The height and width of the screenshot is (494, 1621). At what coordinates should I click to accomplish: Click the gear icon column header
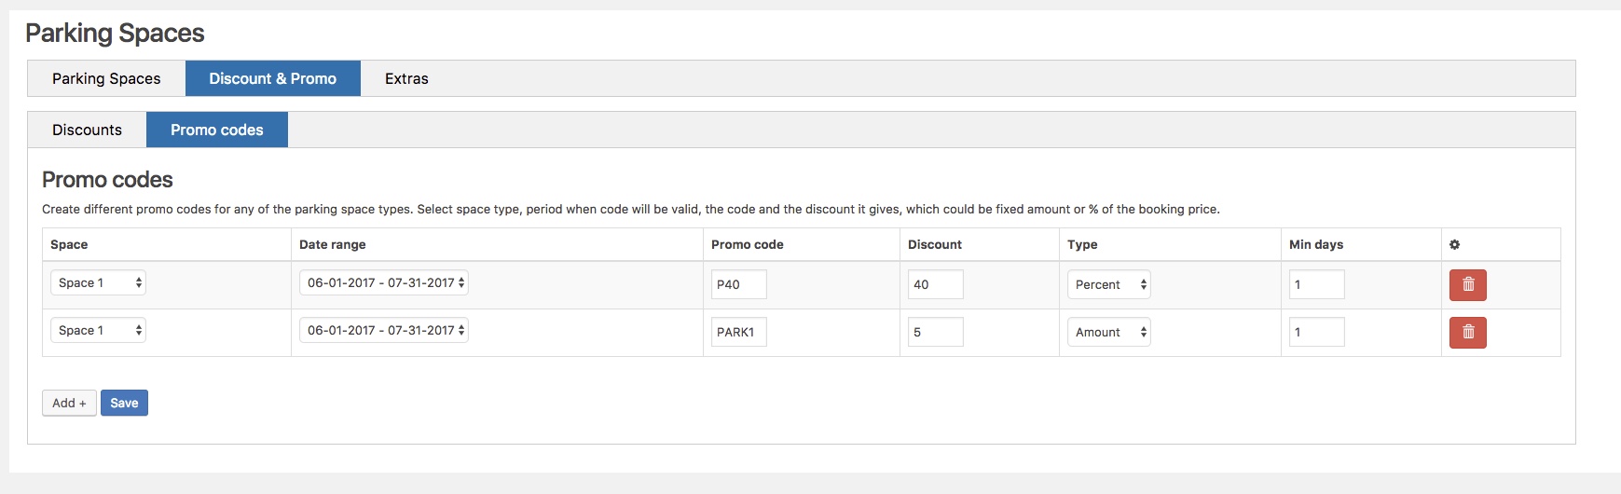pos(1454,245)
